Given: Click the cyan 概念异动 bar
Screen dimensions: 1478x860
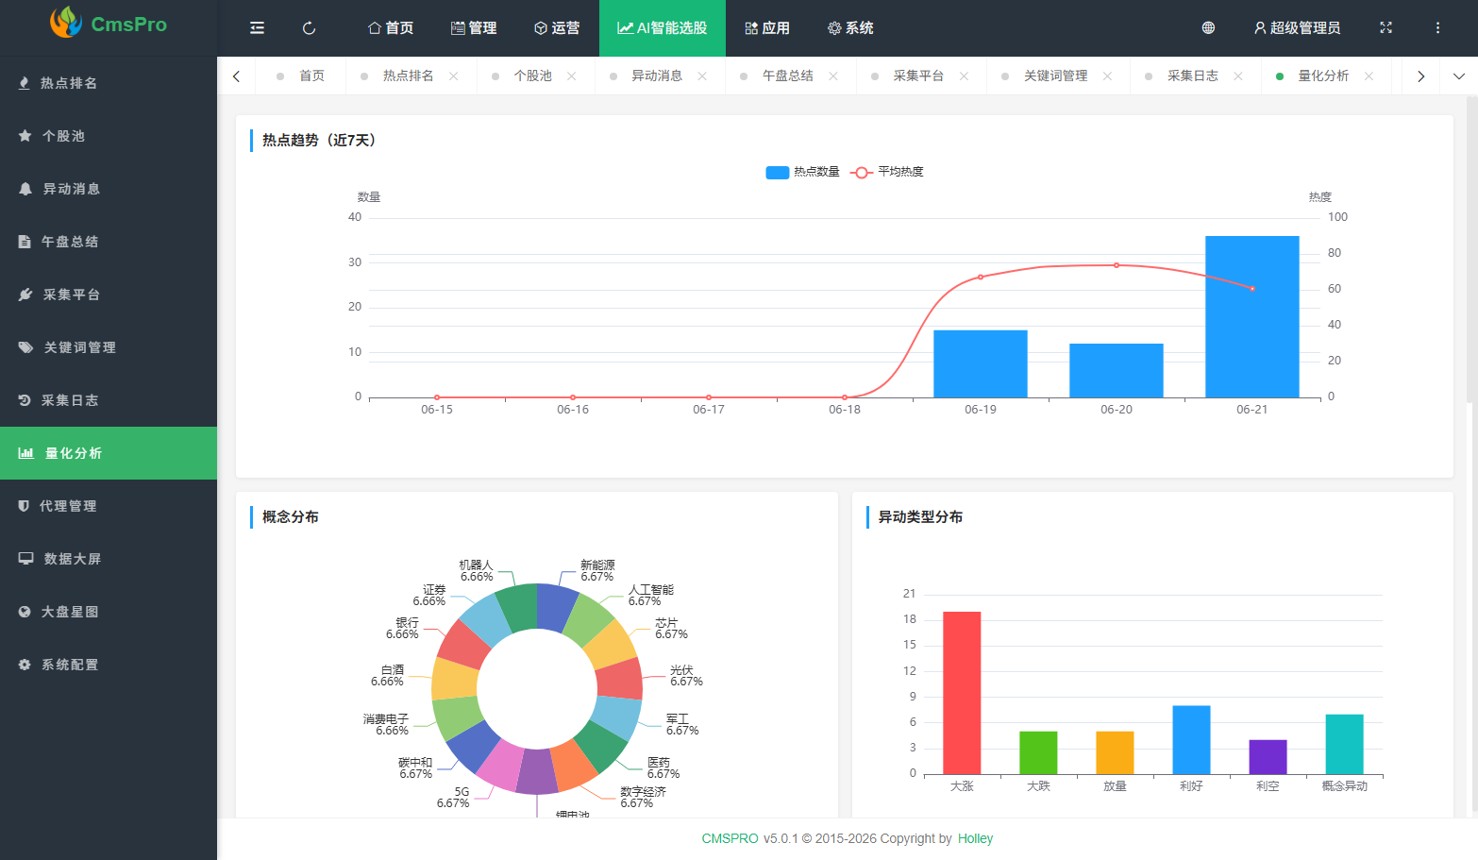Looking at the screenshot, I should coord(1344,744).
